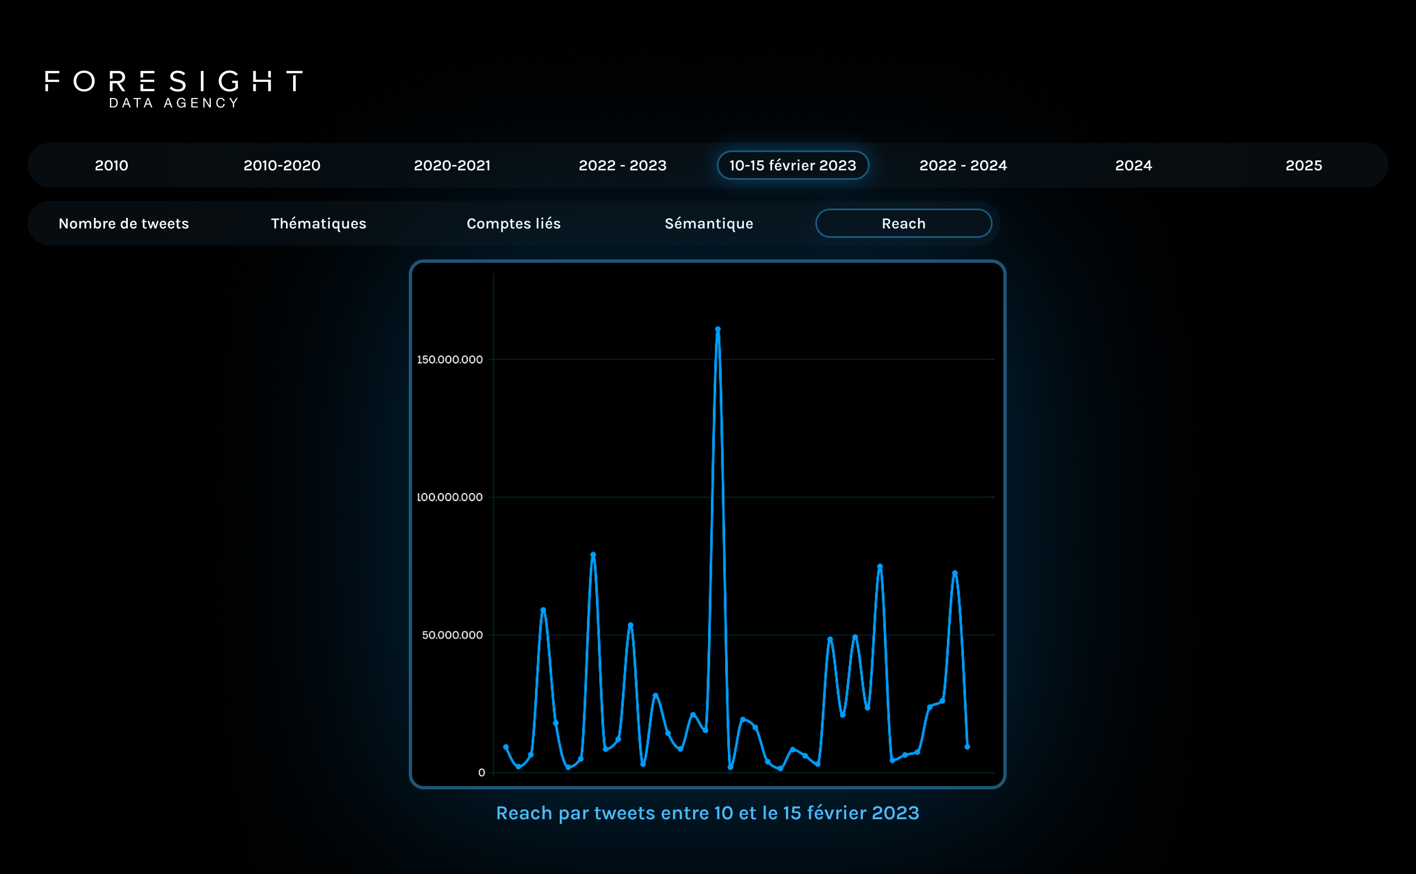
Task: Open the 2024 period tab
Action: click(1133, 165)
